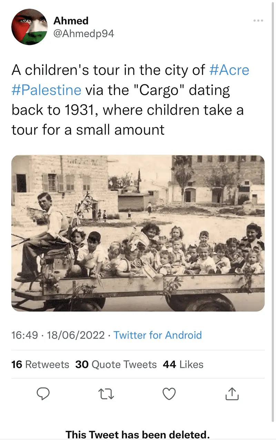Like the tweet with the heart icon
The image size is (276, 445).
click(x=169, y=394)
